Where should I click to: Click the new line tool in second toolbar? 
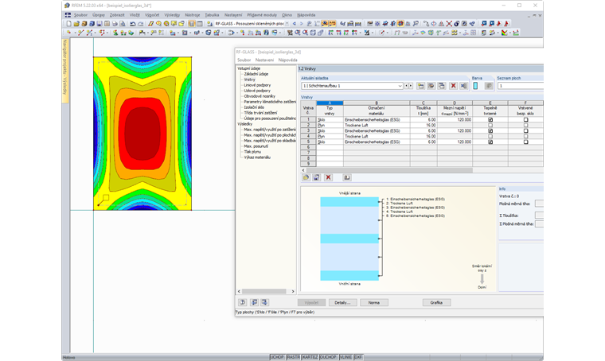(80, 33)
